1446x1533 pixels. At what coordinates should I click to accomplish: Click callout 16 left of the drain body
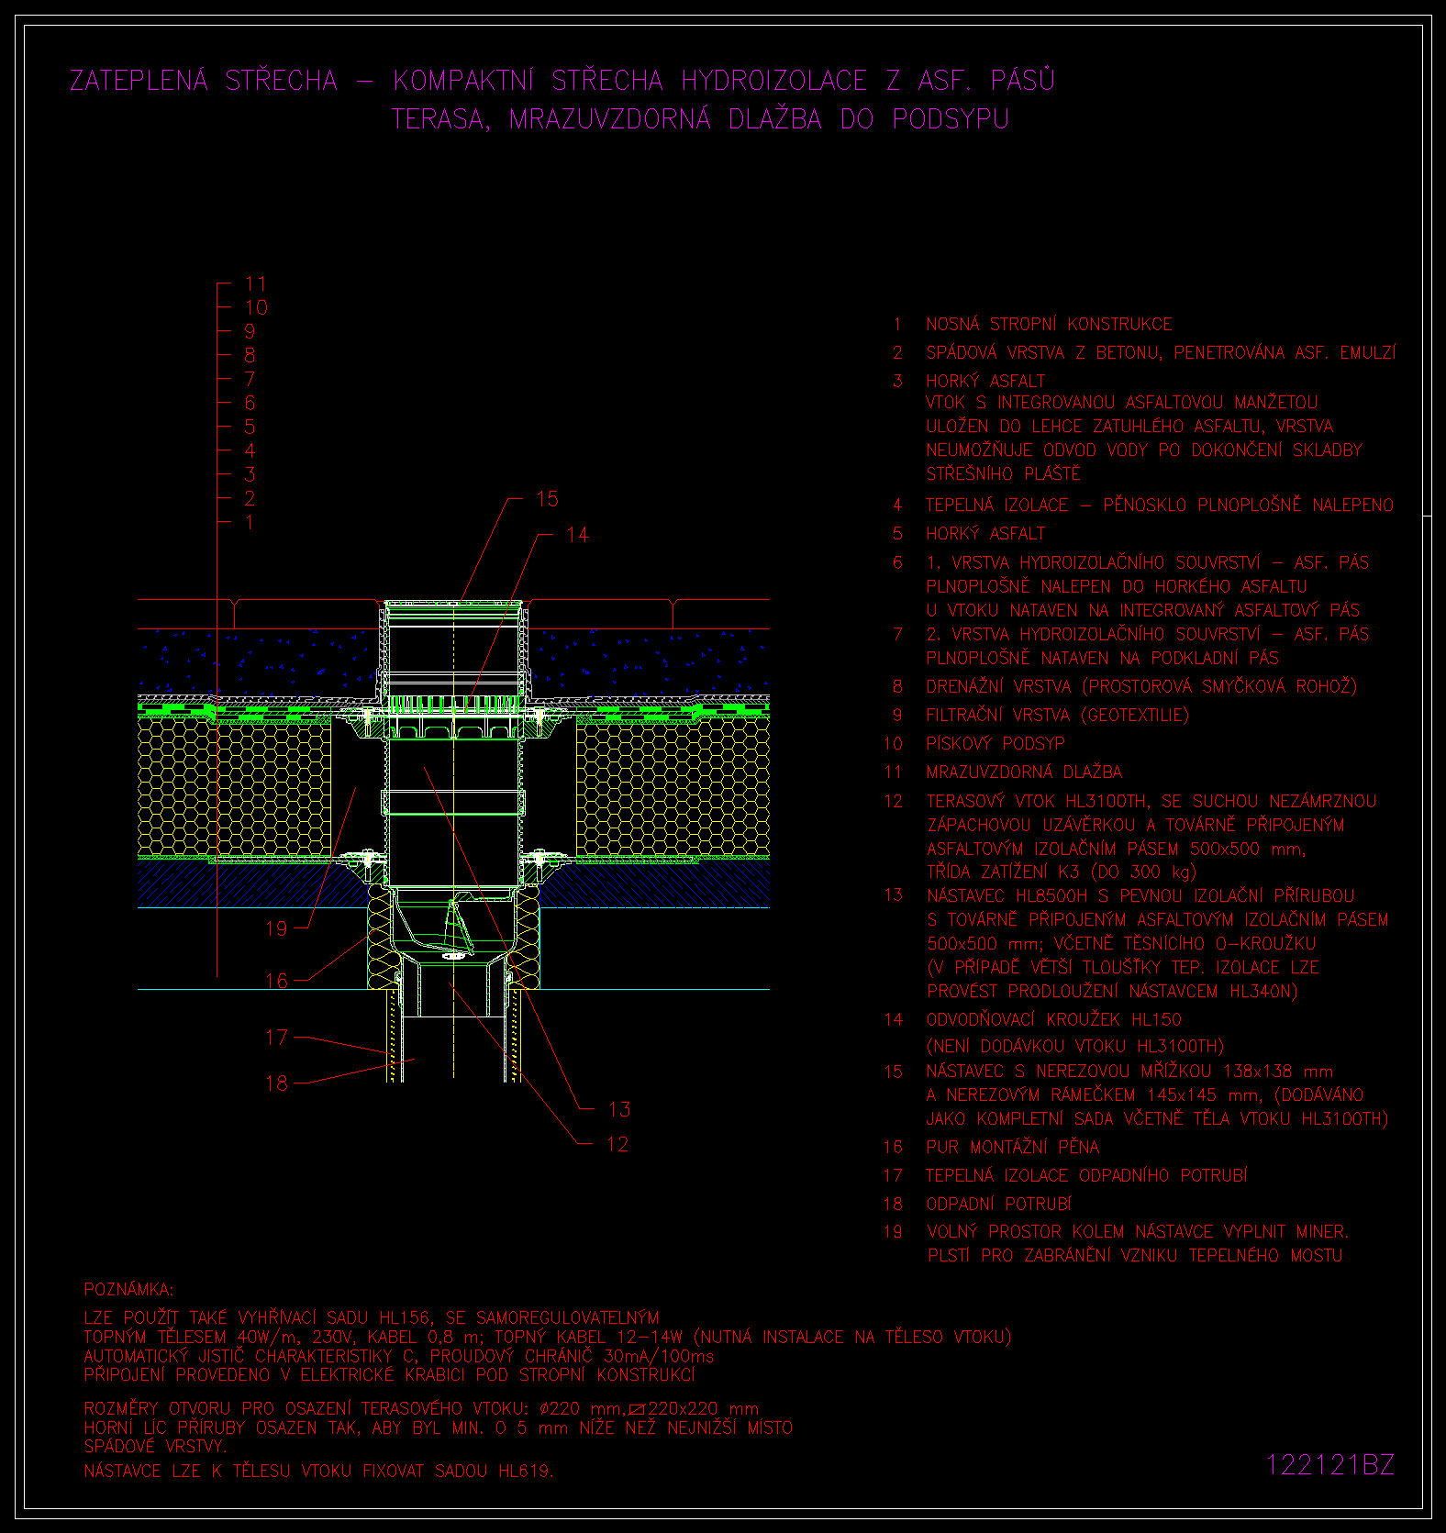(x=277, y=981)
